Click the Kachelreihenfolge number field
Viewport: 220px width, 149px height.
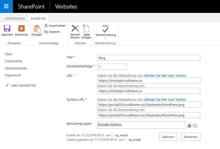click(112, 67)
